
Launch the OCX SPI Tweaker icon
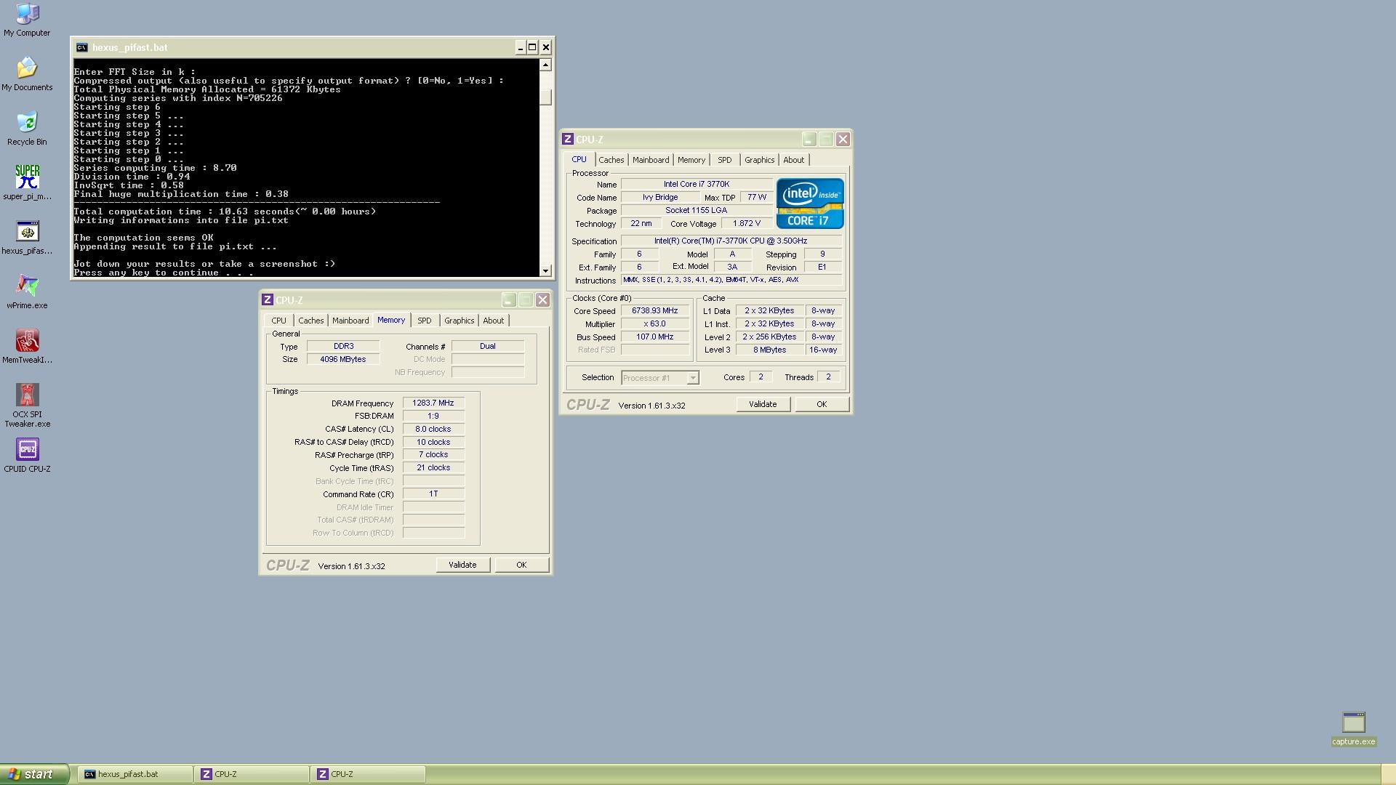point(27,406)
